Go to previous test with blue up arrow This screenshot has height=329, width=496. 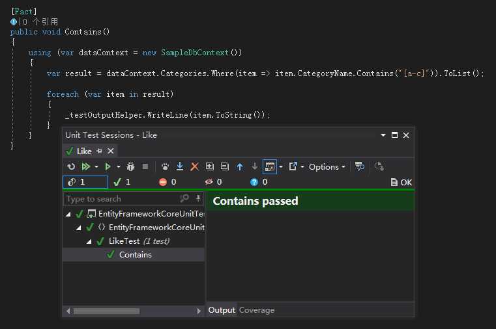[240, 166]
